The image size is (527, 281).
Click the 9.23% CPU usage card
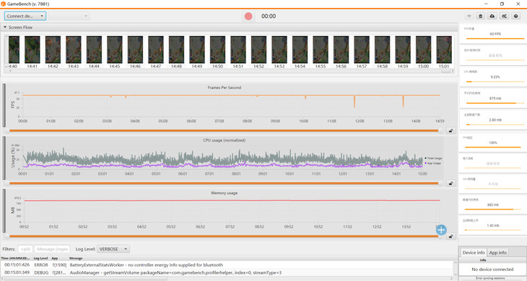[493, 77]
